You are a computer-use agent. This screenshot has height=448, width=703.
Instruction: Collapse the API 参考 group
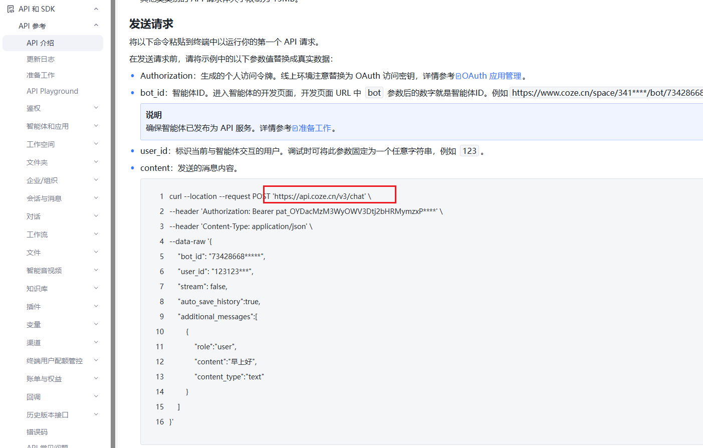(x=96, y=26)
